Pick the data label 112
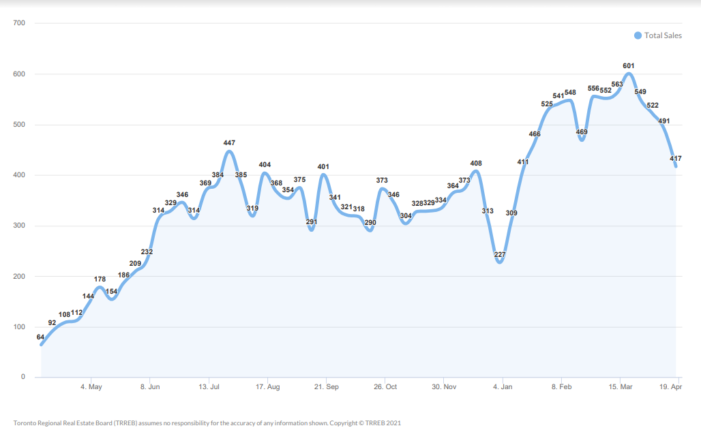This screenshot has width=701, height=443. [76, 312]
